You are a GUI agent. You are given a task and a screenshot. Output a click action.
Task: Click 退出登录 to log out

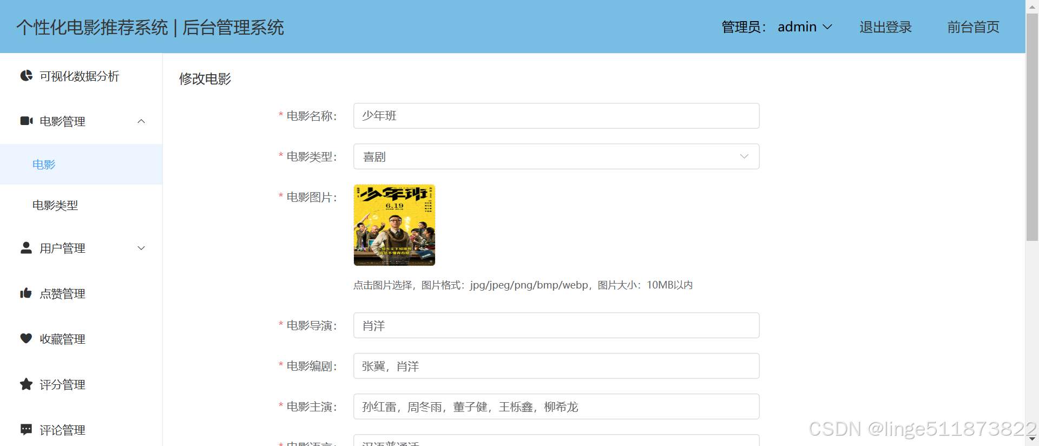(885, 27)
